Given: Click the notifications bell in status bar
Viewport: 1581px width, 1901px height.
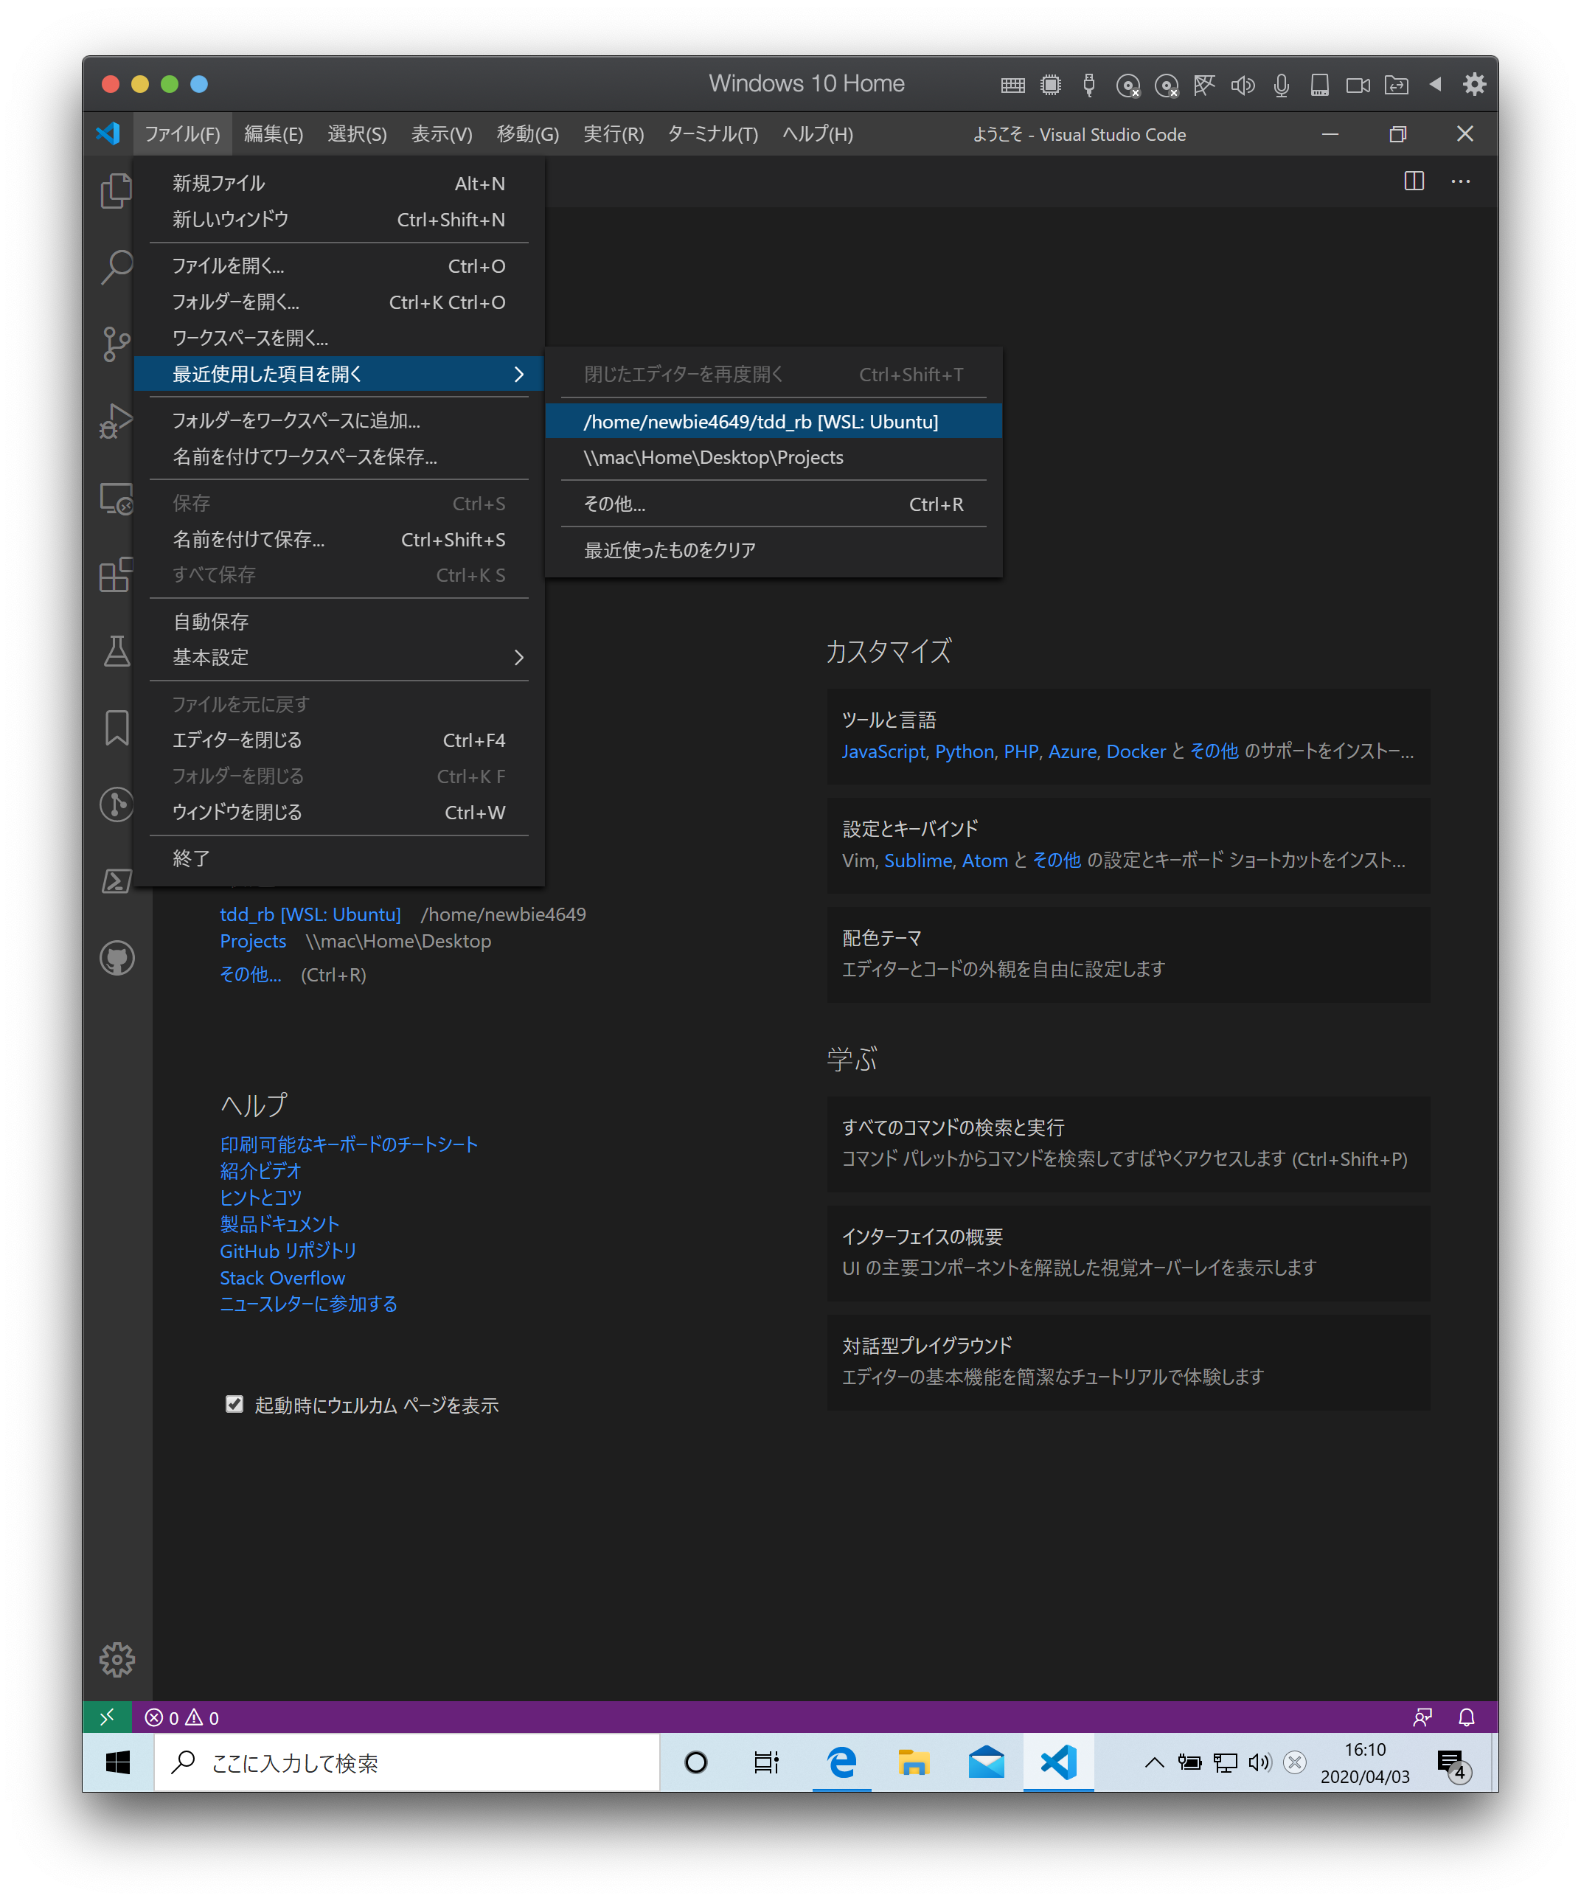Looking at the screenshot, I should point(1466,1717).
